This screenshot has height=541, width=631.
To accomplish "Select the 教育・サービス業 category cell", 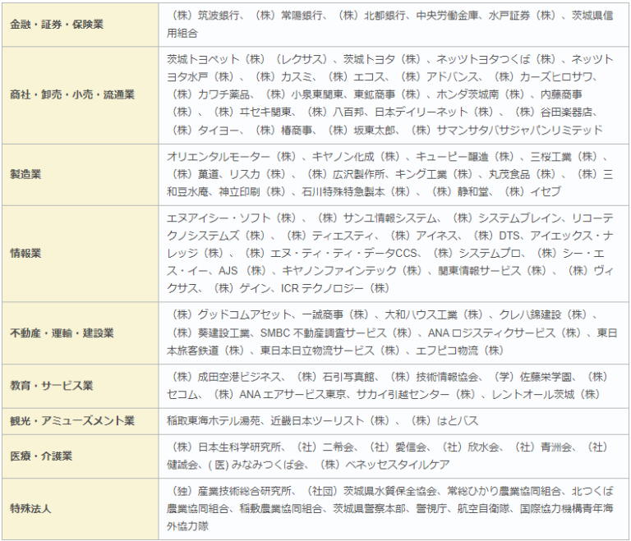I will click(51, 385).
